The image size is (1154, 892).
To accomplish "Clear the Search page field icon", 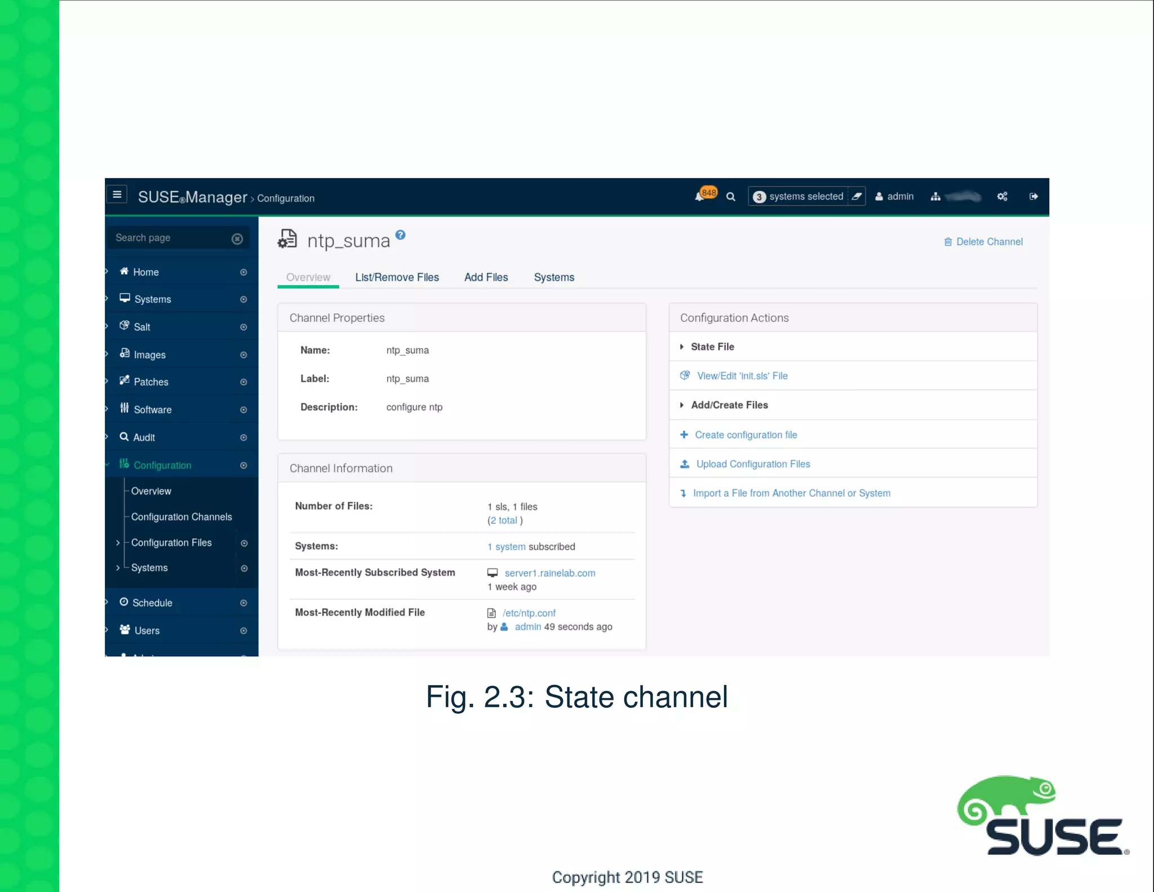I will (x=237, y=239).
